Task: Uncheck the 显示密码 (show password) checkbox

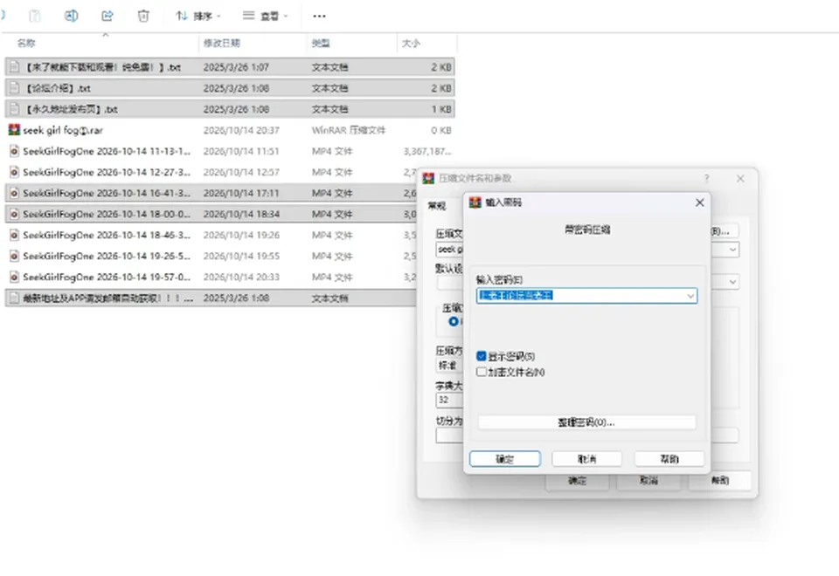Action: [481, 356]
